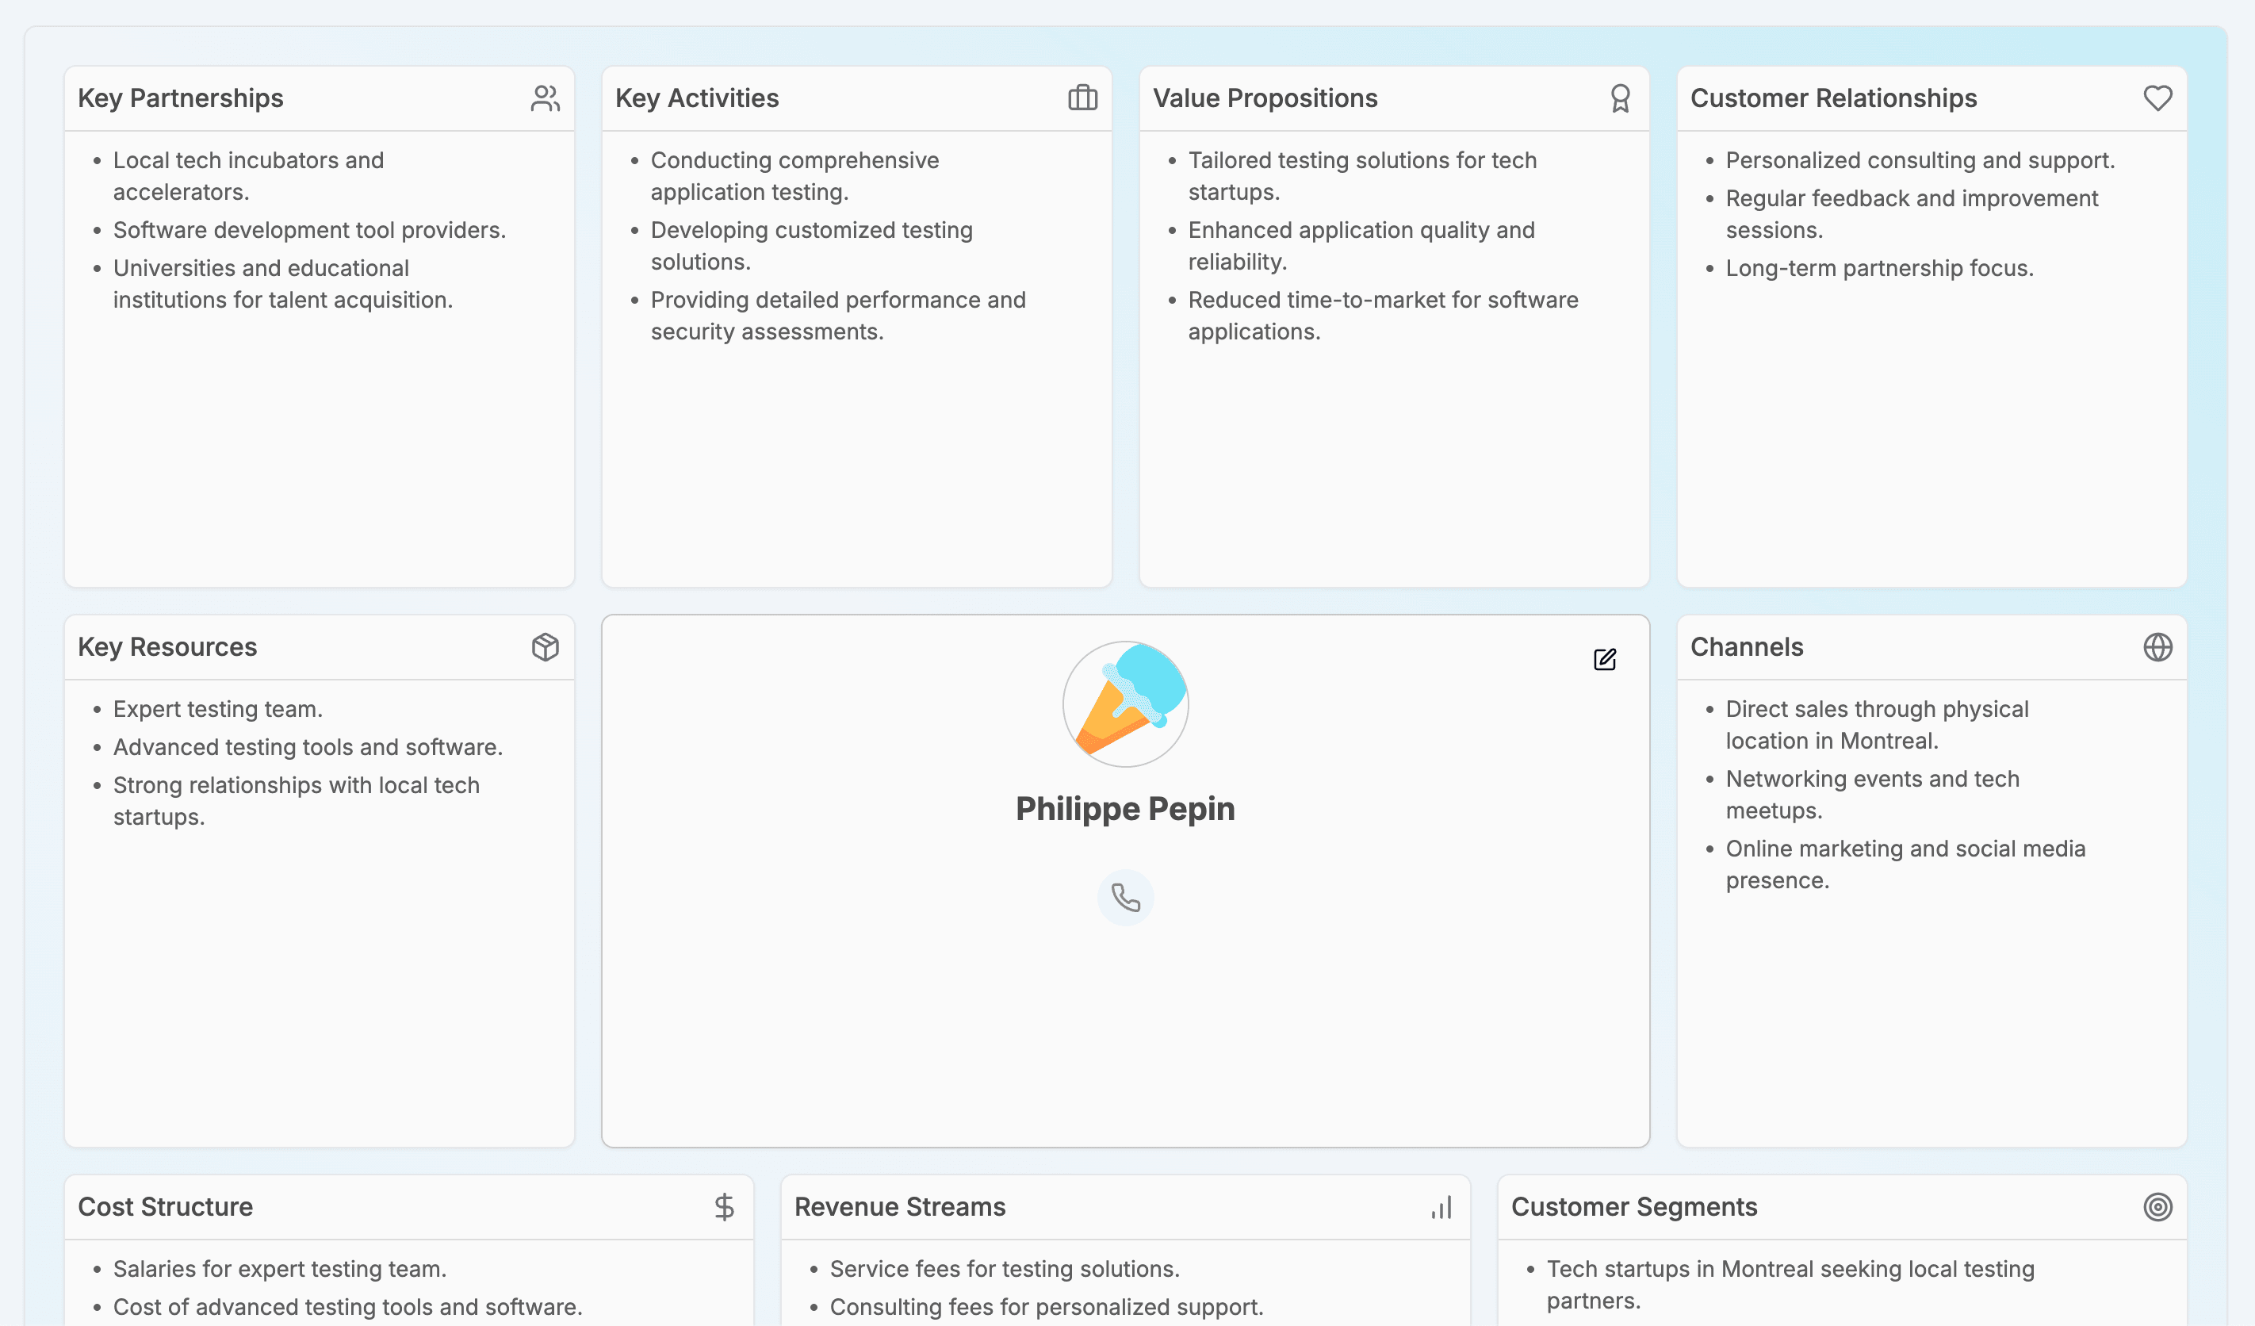Click the target icon on Customer Segments
The width and height of the screenshot is (2255, 1326).
(2160, 1206)
